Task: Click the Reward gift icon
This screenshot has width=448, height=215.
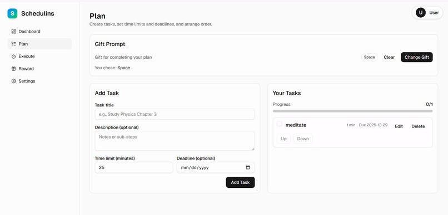Action: (13, 69)
